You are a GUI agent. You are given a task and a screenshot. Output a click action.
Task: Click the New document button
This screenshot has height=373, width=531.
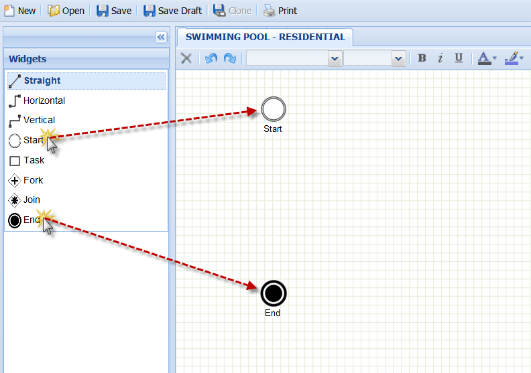[x=20, y=11]
